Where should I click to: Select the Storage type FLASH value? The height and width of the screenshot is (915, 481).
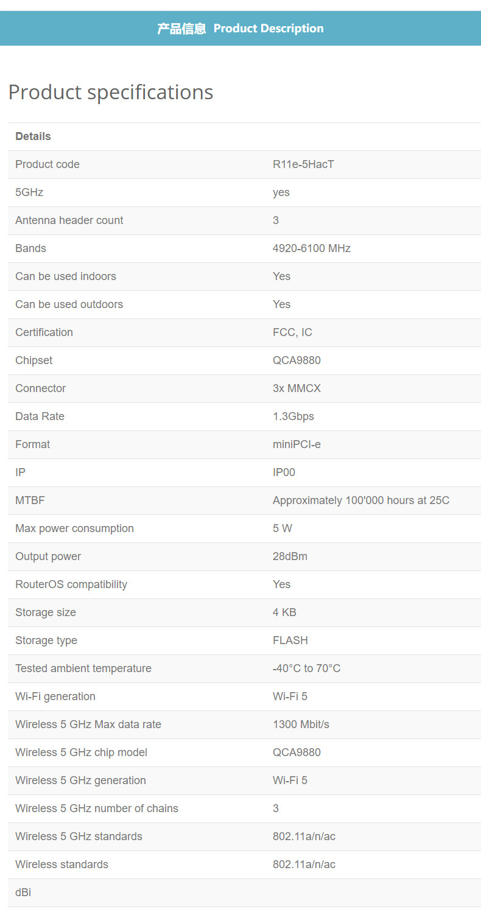[x=290, y=640]
